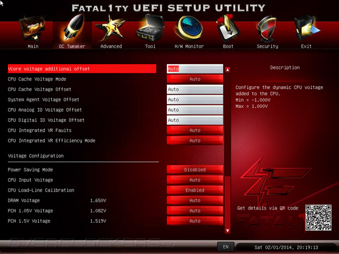Screen dimensions: 339x254
Task: Select the CPU Integrated VR Faults label
Action: pyautogui.click(x=40, y=130)
